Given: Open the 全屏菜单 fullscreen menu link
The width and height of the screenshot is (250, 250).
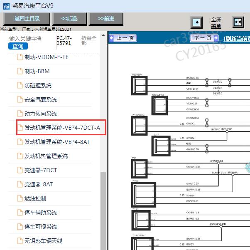Looking at the screenshot, I should 216,23.
